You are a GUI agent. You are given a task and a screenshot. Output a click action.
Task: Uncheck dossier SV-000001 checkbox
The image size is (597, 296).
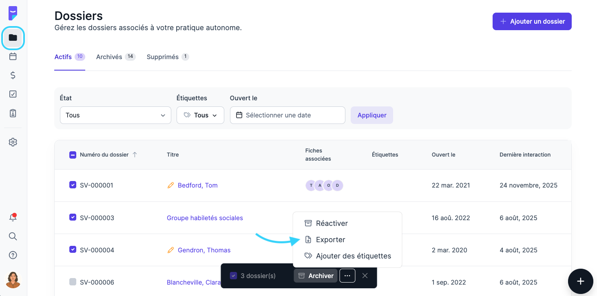[x=73, y=185]
